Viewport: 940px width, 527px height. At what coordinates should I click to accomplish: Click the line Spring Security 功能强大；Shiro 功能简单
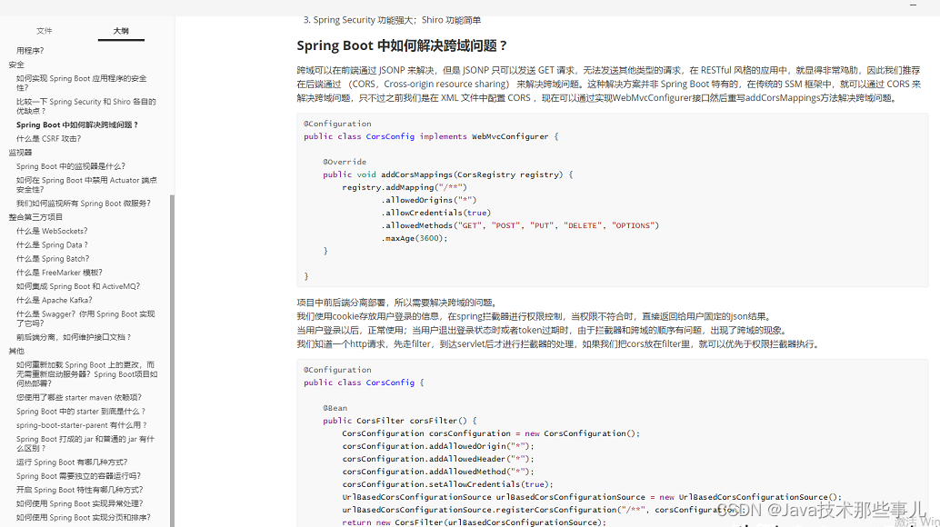click(392, 20)
